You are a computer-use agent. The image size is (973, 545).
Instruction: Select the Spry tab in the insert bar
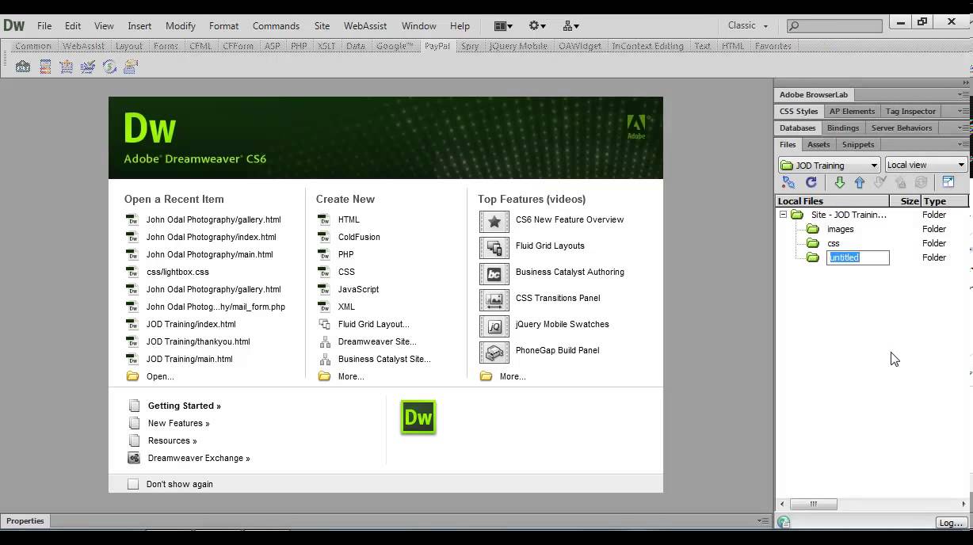point(470,46)
